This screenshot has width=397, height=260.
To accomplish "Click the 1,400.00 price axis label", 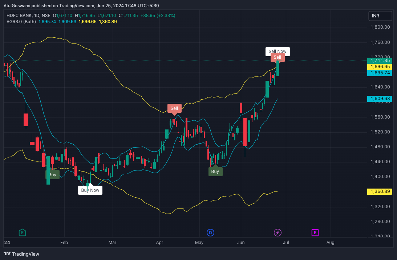I will point(380,176).
